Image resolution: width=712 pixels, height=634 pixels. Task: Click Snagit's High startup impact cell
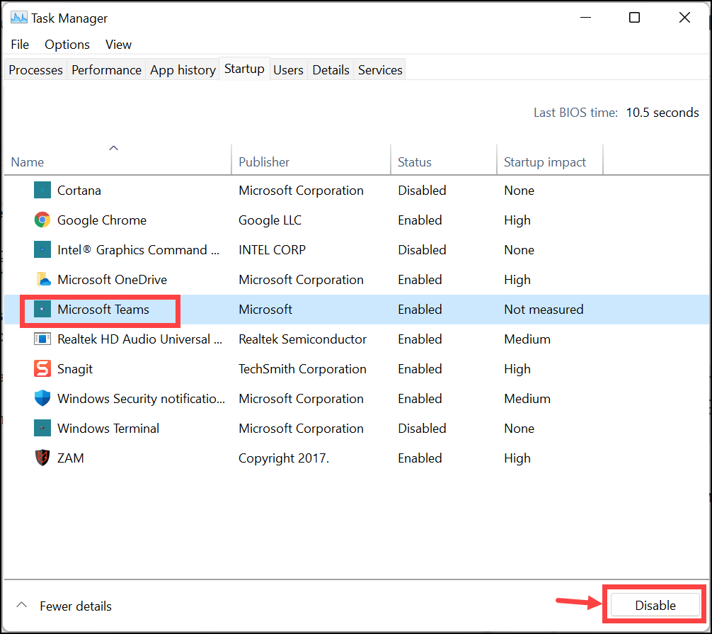[x=517, y=368]
